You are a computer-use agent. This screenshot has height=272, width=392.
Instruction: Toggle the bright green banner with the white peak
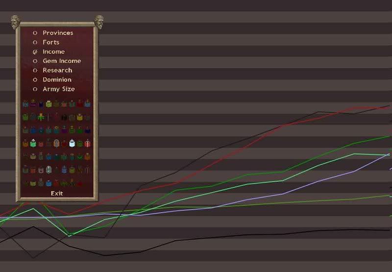[33, 143]
